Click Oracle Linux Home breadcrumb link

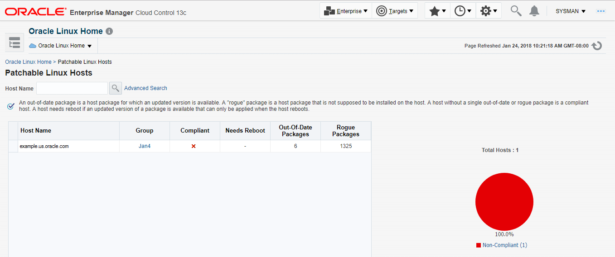[28, 62]
